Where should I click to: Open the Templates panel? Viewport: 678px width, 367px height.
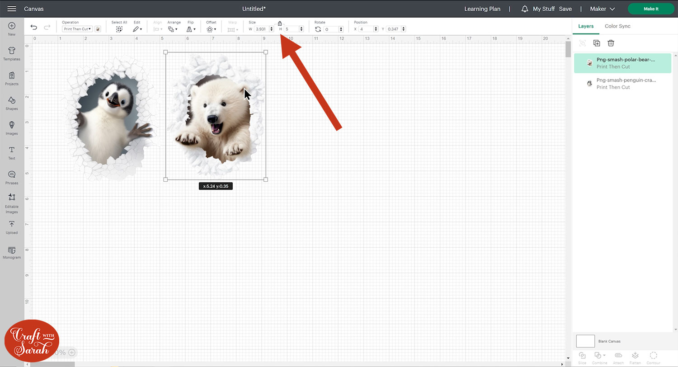click(x=12, y=53)
